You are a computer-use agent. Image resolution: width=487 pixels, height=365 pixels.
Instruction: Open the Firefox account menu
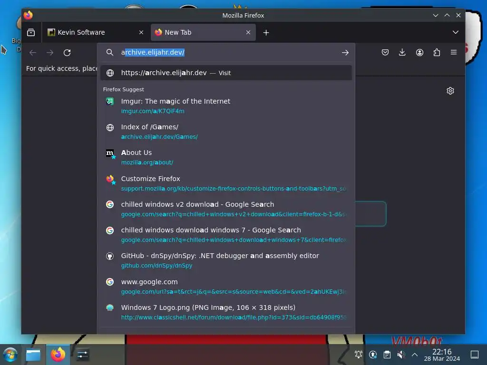coord(419,52)
